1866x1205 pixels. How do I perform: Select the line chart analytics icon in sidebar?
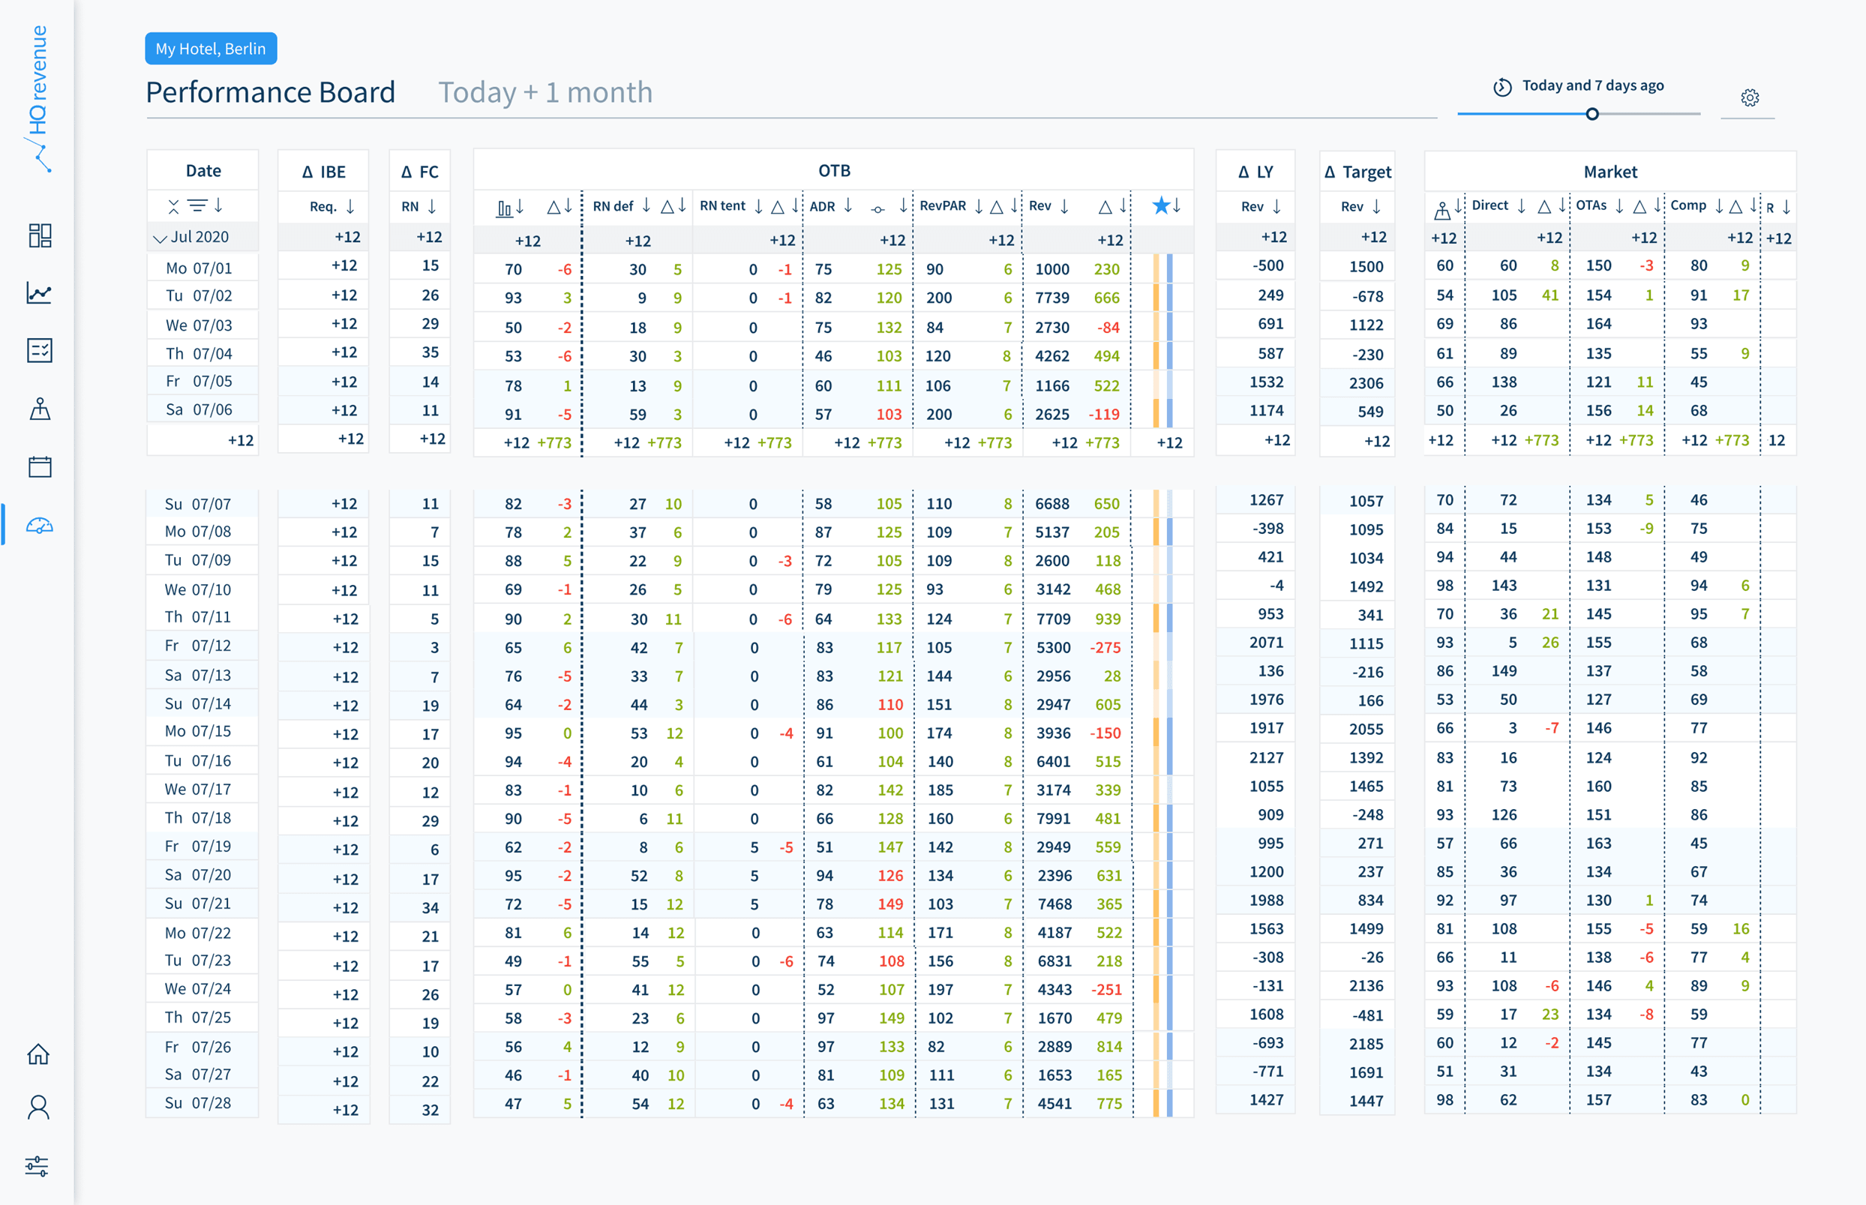tap(40, 293)
